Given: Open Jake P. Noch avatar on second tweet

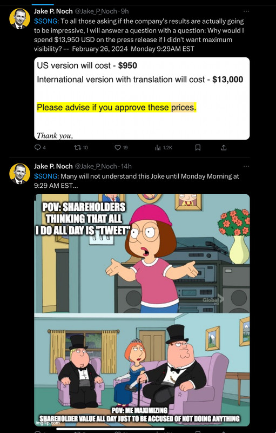Looking at the screenshot, I should tap(19, 174).
